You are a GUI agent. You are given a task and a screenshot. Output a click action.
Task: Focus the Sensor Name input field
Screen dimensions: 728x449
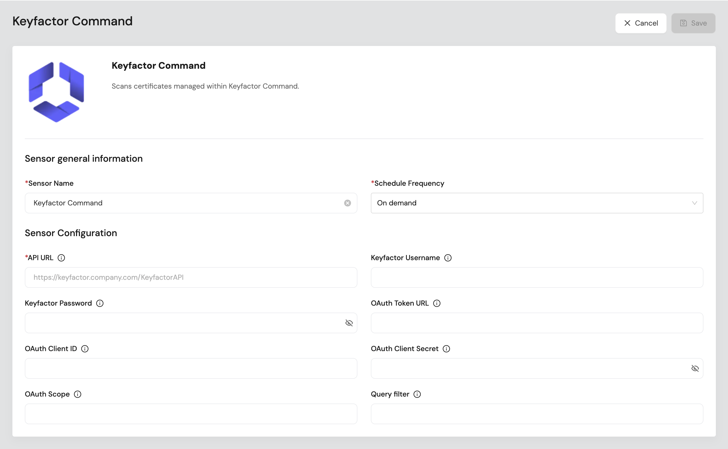click(x=191, y=203)
